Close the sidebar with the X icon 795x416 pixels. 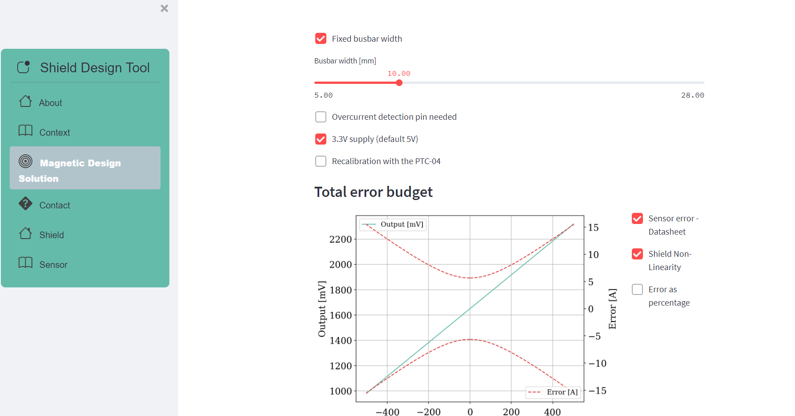click(x=164, y=8)
